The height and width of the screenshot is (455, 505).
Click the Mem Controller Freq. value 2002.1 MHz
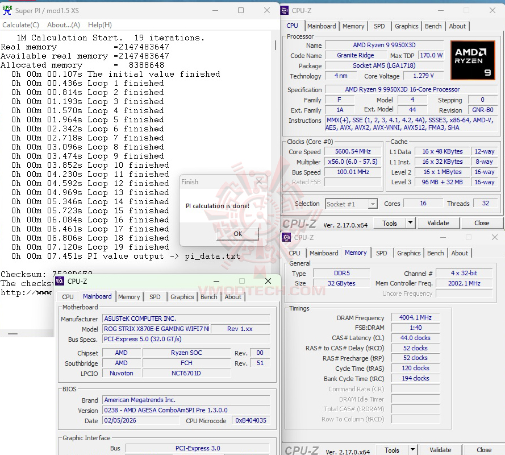pyautogui.click(x=464, y=283)
